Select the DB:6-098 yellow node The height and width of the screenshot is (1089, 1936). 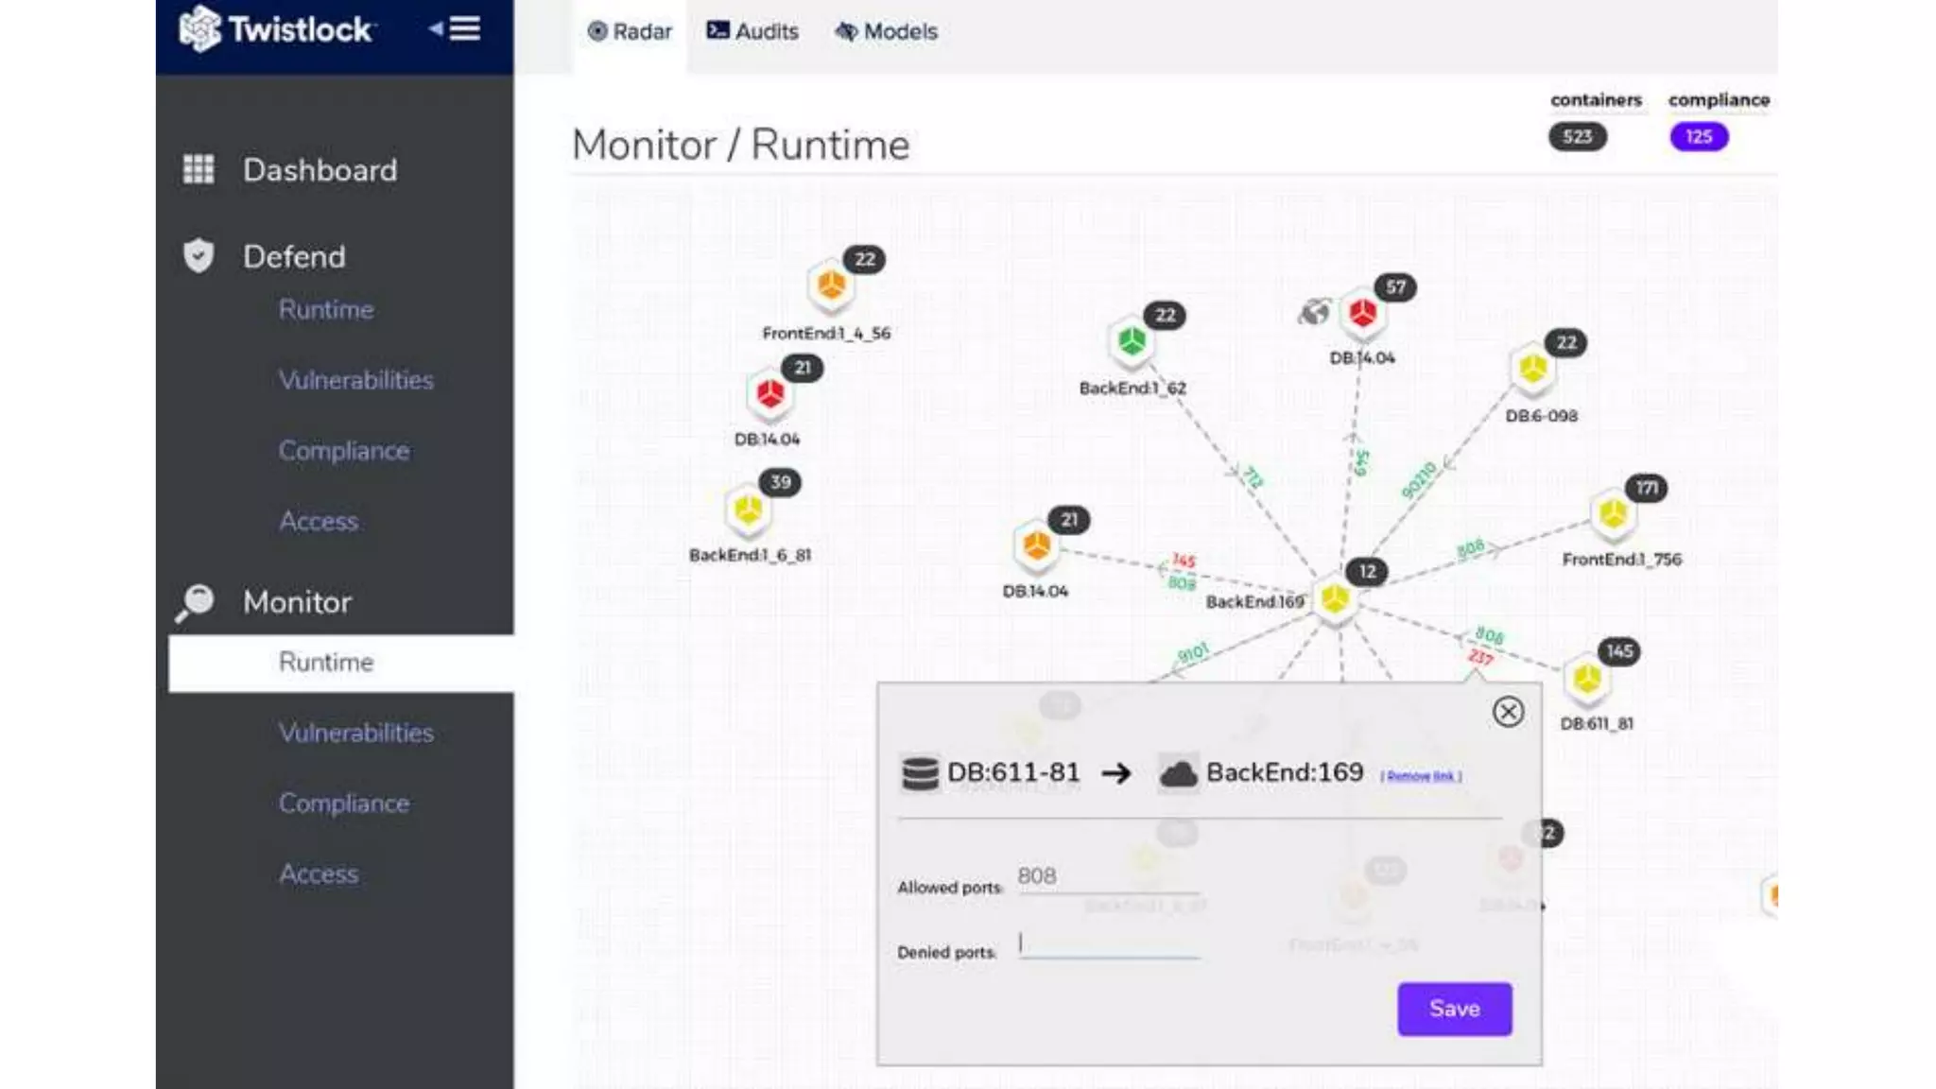point(1532,369)
